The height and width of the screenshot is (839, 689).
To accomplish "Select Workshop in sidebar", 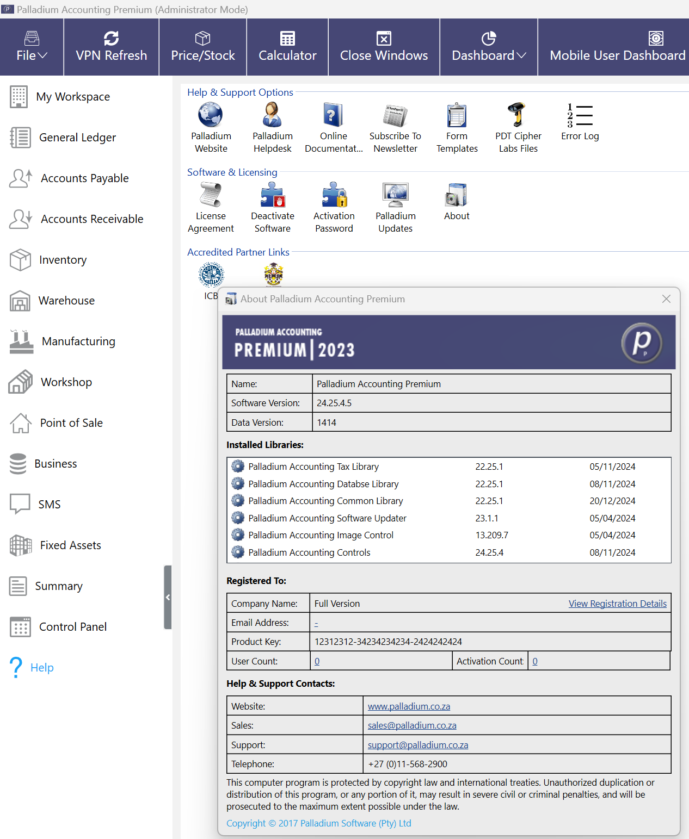I will [51, 382].
